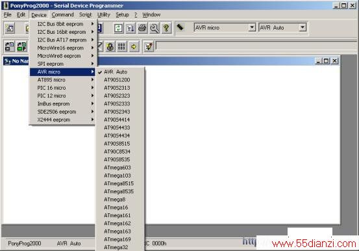The height and width of the screenshot is (251, 359).
Task: Click the empty toolbar text field
Action: 256,46
